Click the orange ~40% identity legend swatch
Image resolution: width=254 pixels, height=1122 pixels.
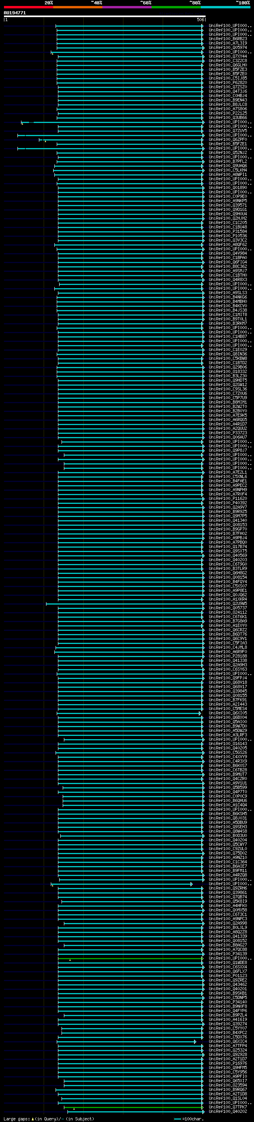[x=78, y=7]
